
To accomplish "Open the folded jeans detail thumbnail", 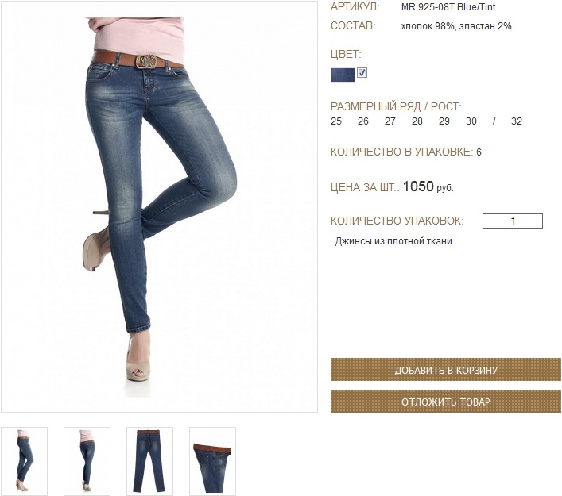I will point(212,461).
